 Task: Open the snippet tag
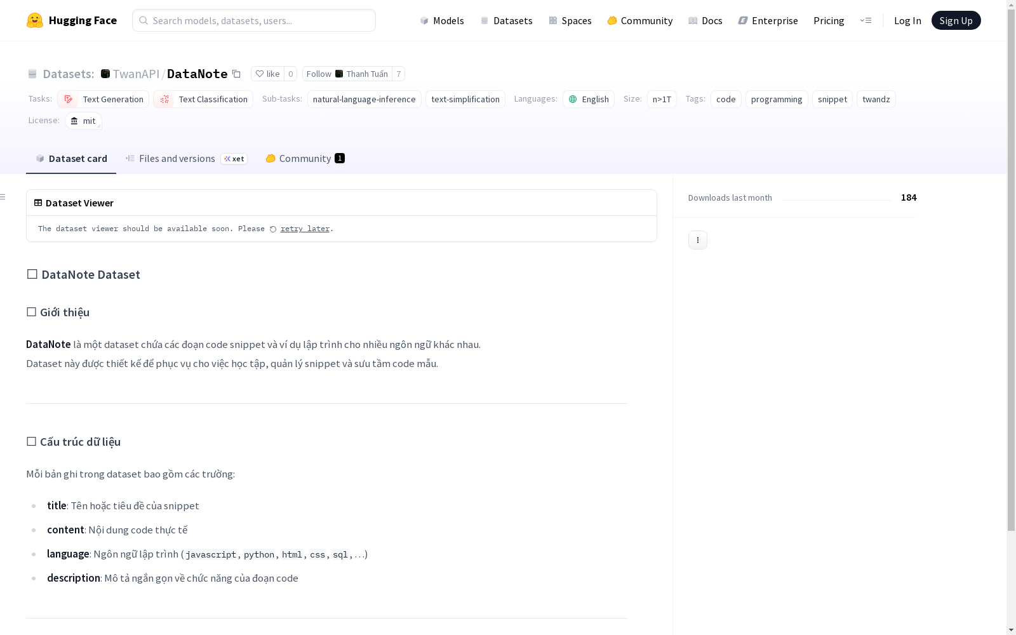pyautogui.click(x=832, y=99)
